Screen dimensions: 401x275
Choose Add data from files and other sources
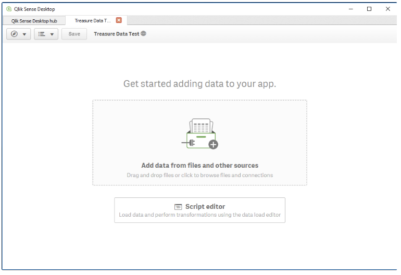click(199, 166)
